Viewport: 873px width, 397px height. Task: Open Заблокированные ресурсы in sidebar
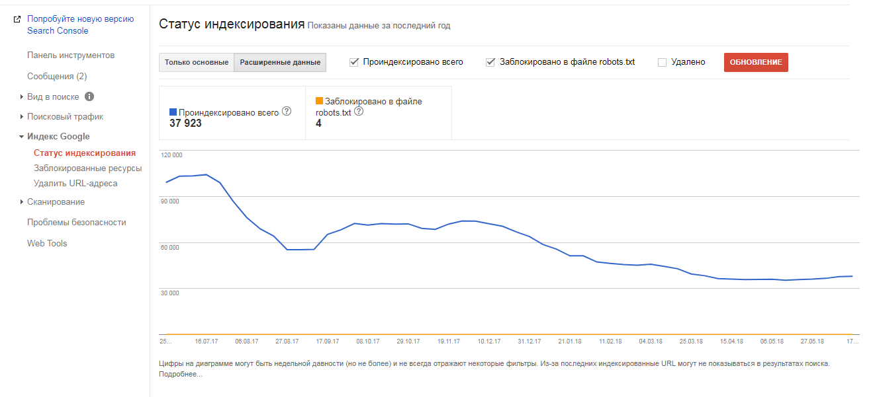(x=88, y=168)
